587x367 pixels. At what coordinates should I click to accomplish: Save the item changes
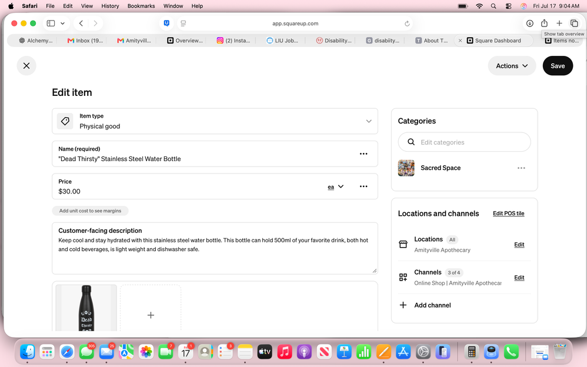tap(558, 66)
